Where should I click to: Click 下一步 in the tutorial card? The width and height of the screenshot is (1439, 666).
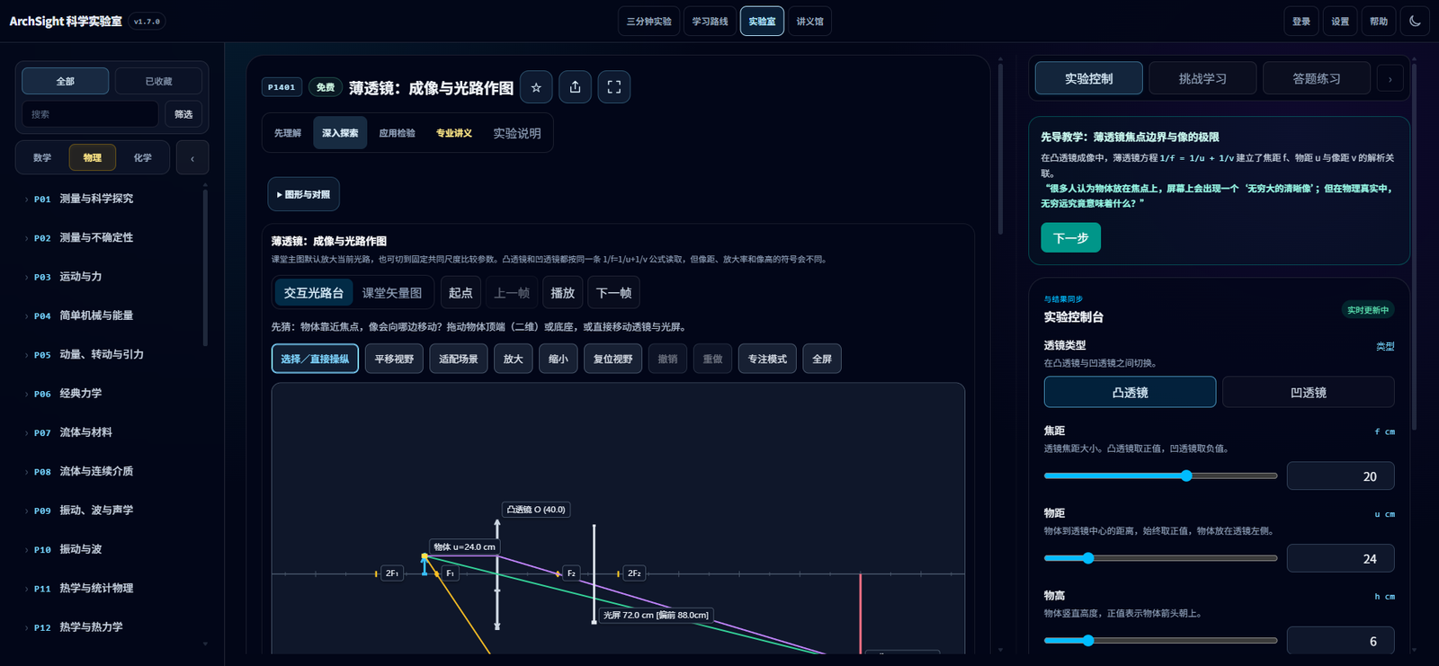tap(1070, 238)
